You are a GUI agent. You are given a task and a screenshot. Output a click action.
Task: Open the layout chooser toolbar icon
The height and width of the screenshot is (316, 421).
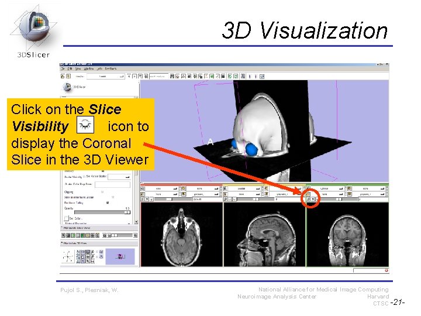(243, 76)
